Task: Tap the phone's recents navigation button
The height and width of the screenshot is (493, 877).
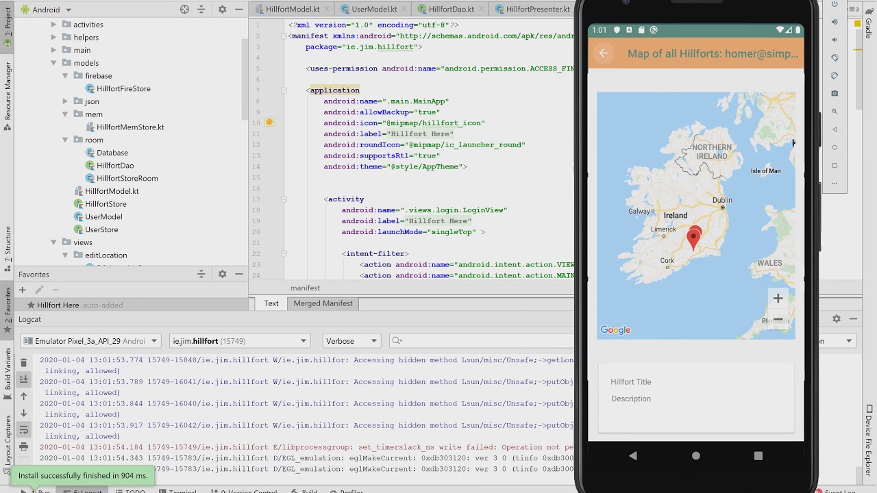Action: (758, 455)
